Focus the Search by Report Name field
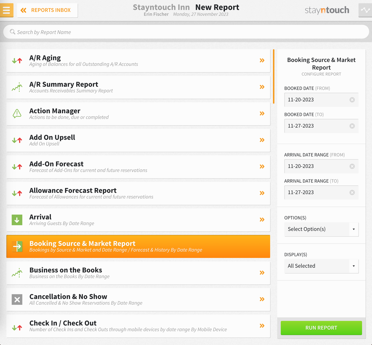This screenshot has height=345, width=372. click(186, 32)
